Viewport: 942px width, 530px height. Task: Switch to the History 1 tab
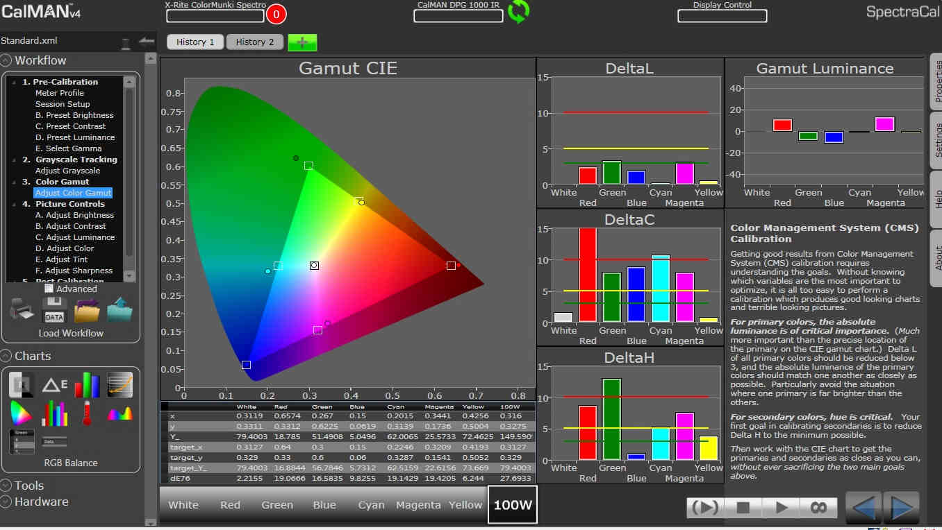pyautogui.click(x=195, y=42)
